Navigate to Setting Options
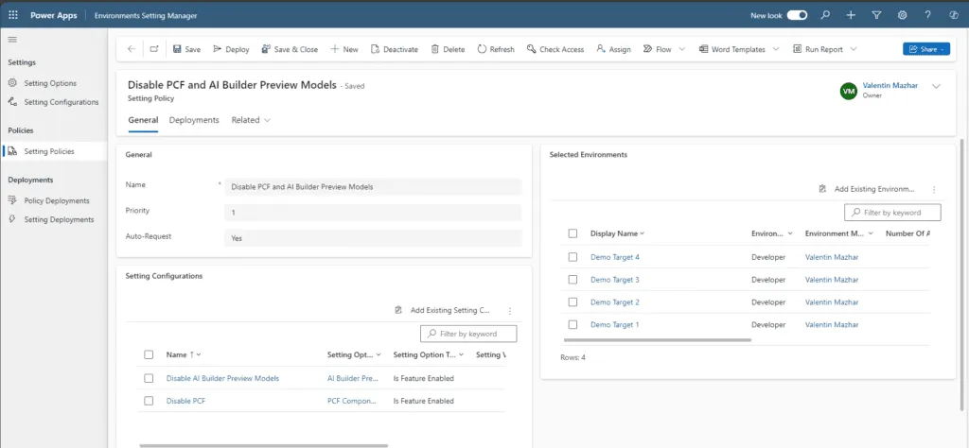The height and width of the screenshot is (448, 969). pos(50,83)
